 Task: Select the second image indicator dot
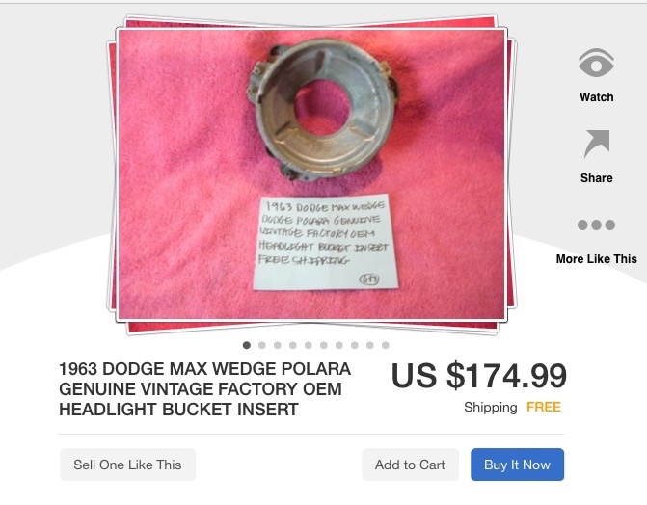coord(262,345)
